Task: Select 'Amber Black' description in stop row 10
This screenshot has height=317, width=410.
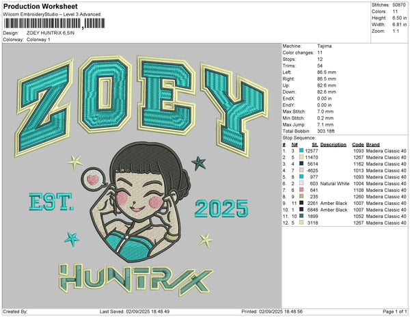Action: (333, 210)
